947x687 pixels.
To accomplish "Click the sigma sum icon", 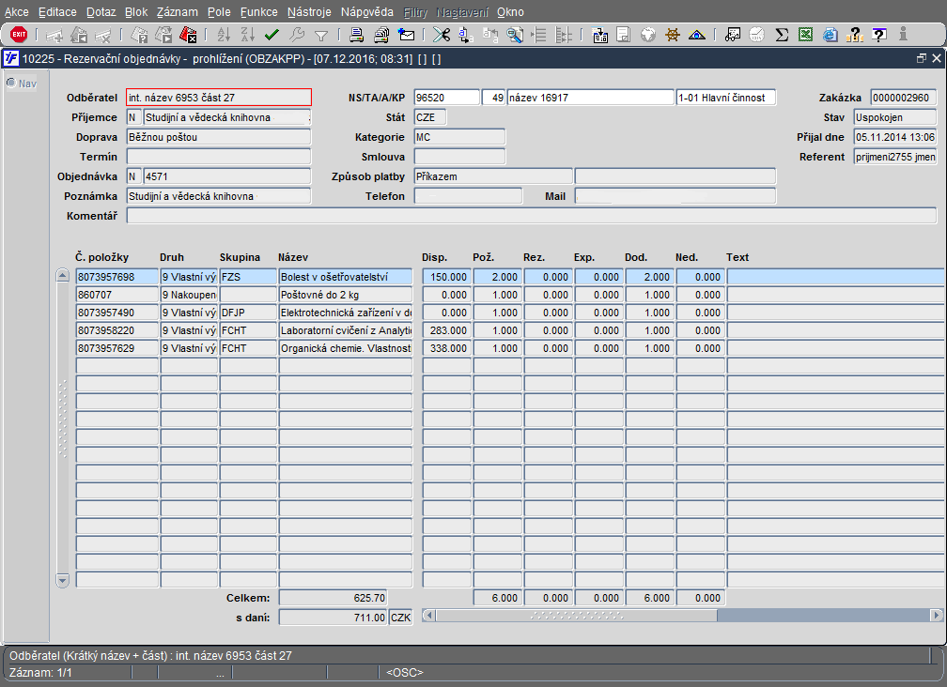I will 782,35.
